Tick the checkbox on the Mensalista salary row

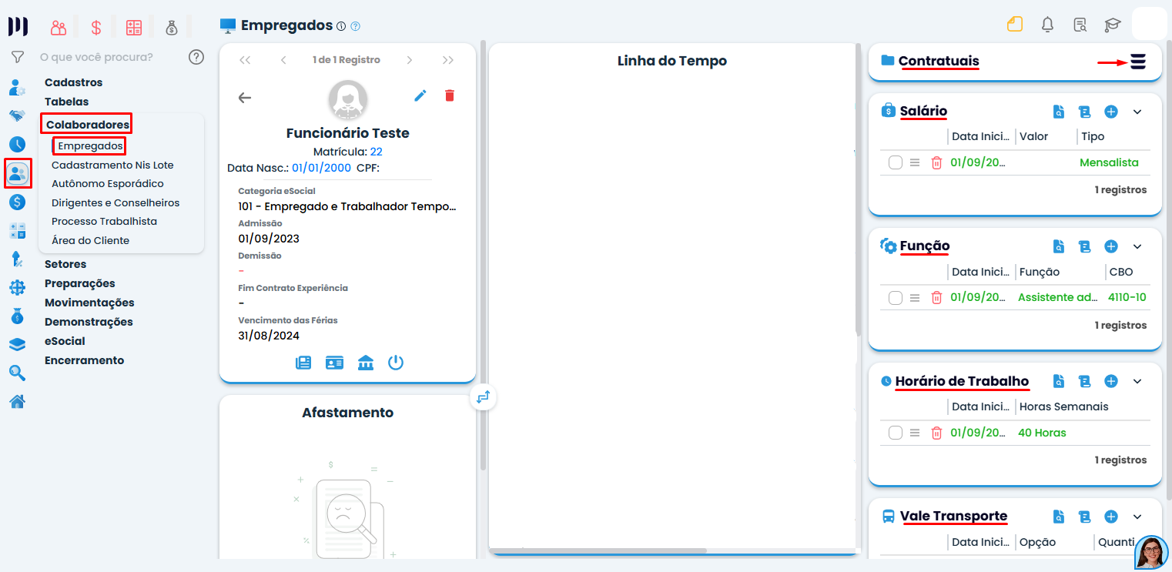coord(895,162)
